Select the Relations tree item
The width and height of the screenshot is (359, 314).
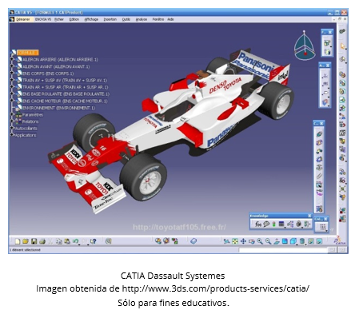30,121
